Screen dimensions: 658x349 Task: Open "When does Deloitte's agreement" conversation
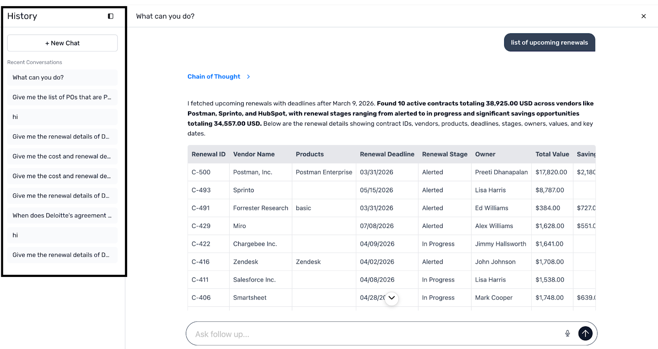(63, 216)
